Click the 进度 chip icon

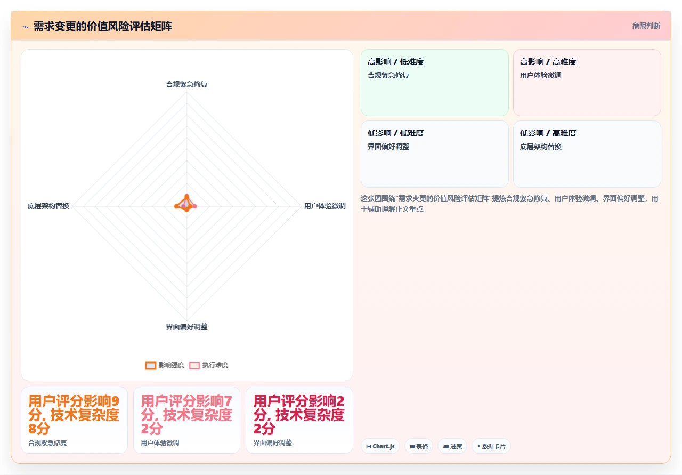tap(445, 447)
